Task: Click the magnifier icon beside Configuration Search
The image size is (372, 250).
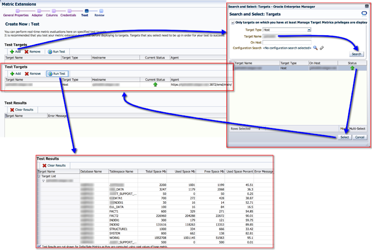Action: (315, 48)
